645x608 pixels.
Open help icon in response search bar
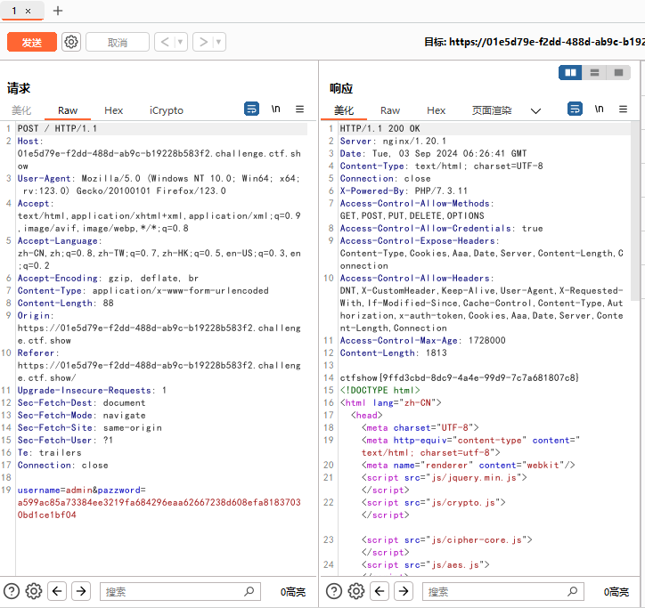(x=334, y=591)
